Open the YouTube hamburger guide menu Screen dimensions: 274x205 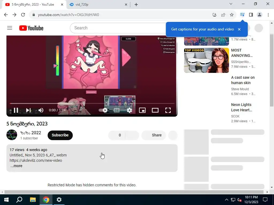pyautogui.click(x=10, y=28)
